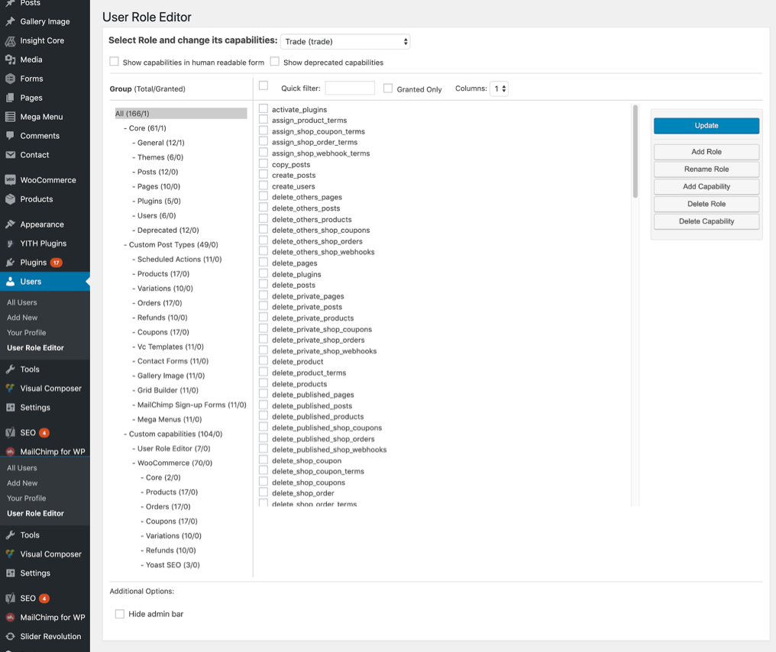Click the Contact envelope icon
This screenshot has width=776, height=652.
click(x=10, y=155)
